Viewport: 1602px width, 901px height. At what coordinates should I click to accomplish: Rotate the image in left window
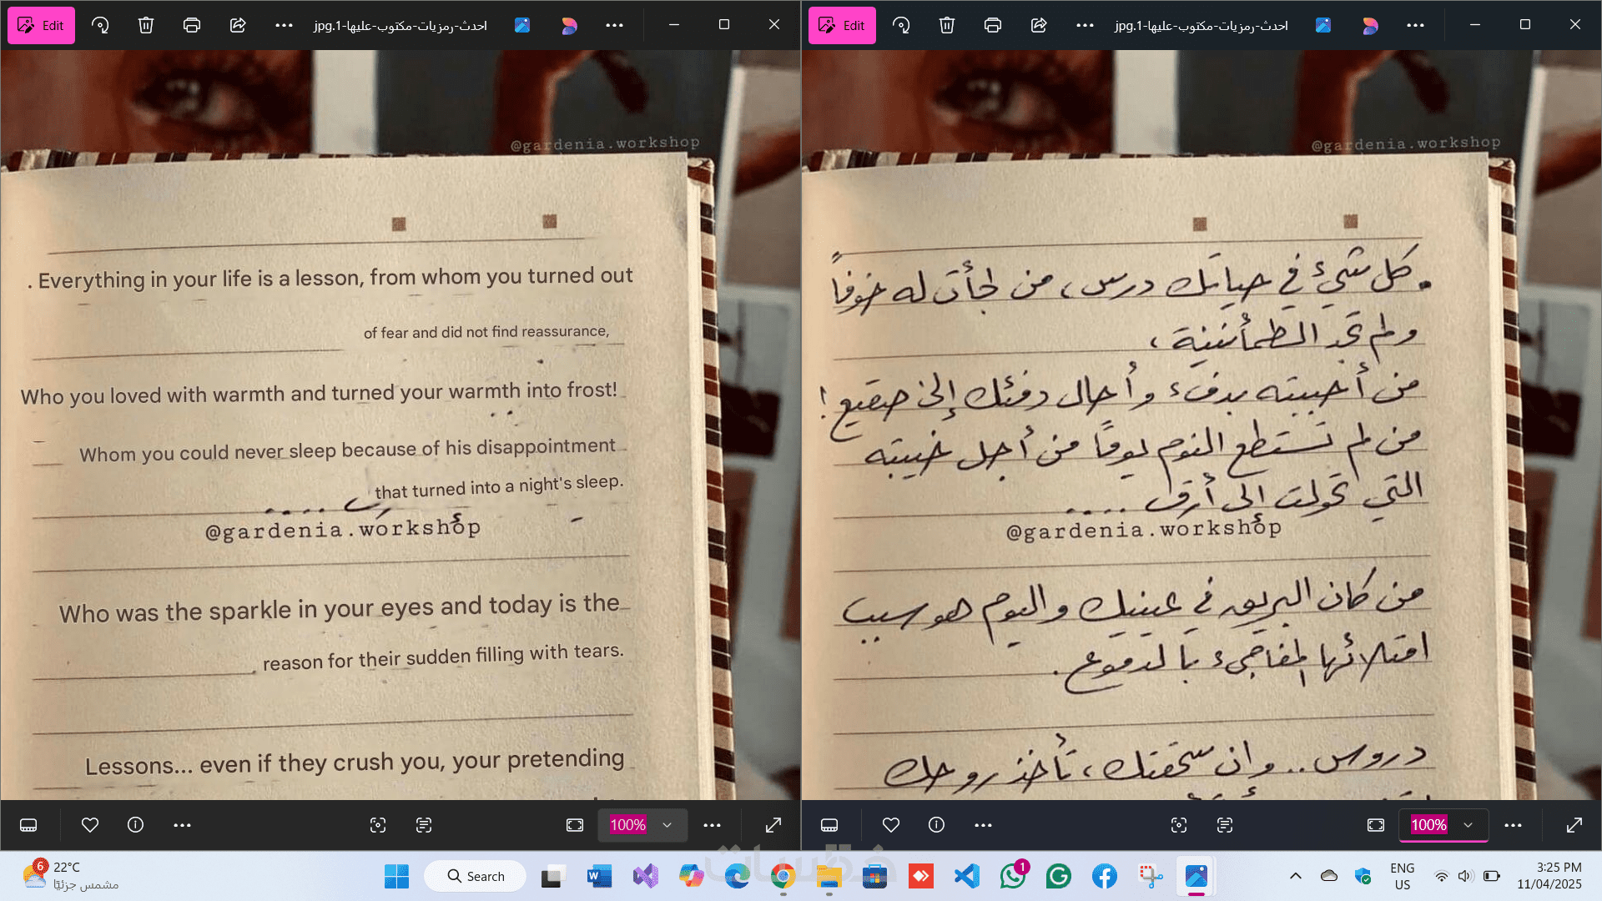[x=100, y=25]
